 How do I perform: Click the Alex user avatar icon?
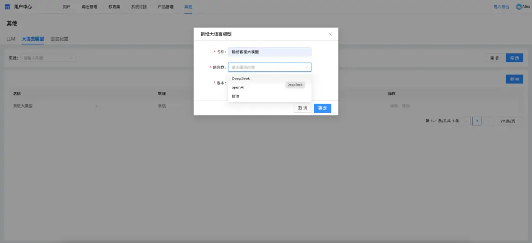pyautogui.click(x=519, y=7)
